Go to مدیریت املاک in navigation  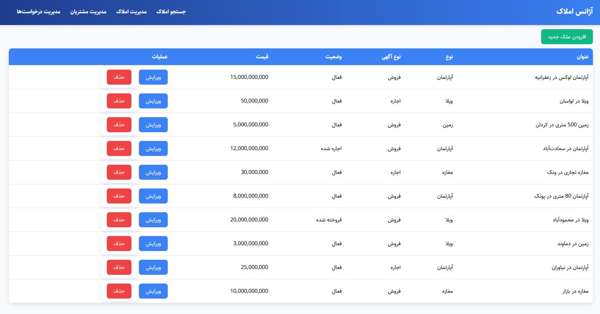131,12
